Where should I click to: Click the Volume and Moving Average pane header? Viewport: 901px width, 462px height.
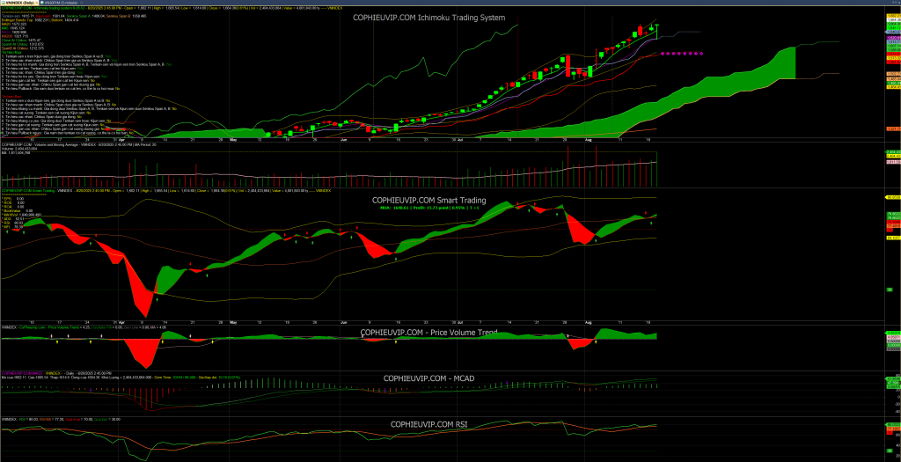coord(78,145)
